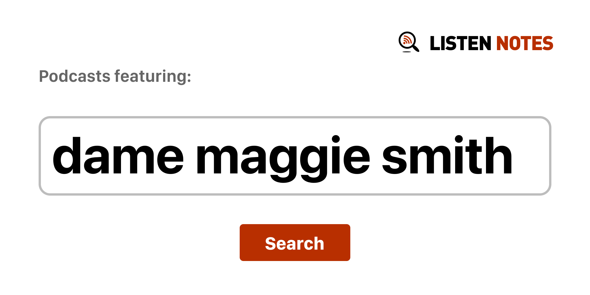Click empty space after smith in input
This screenshot has width=590, height=295.
tap(530, 156)
